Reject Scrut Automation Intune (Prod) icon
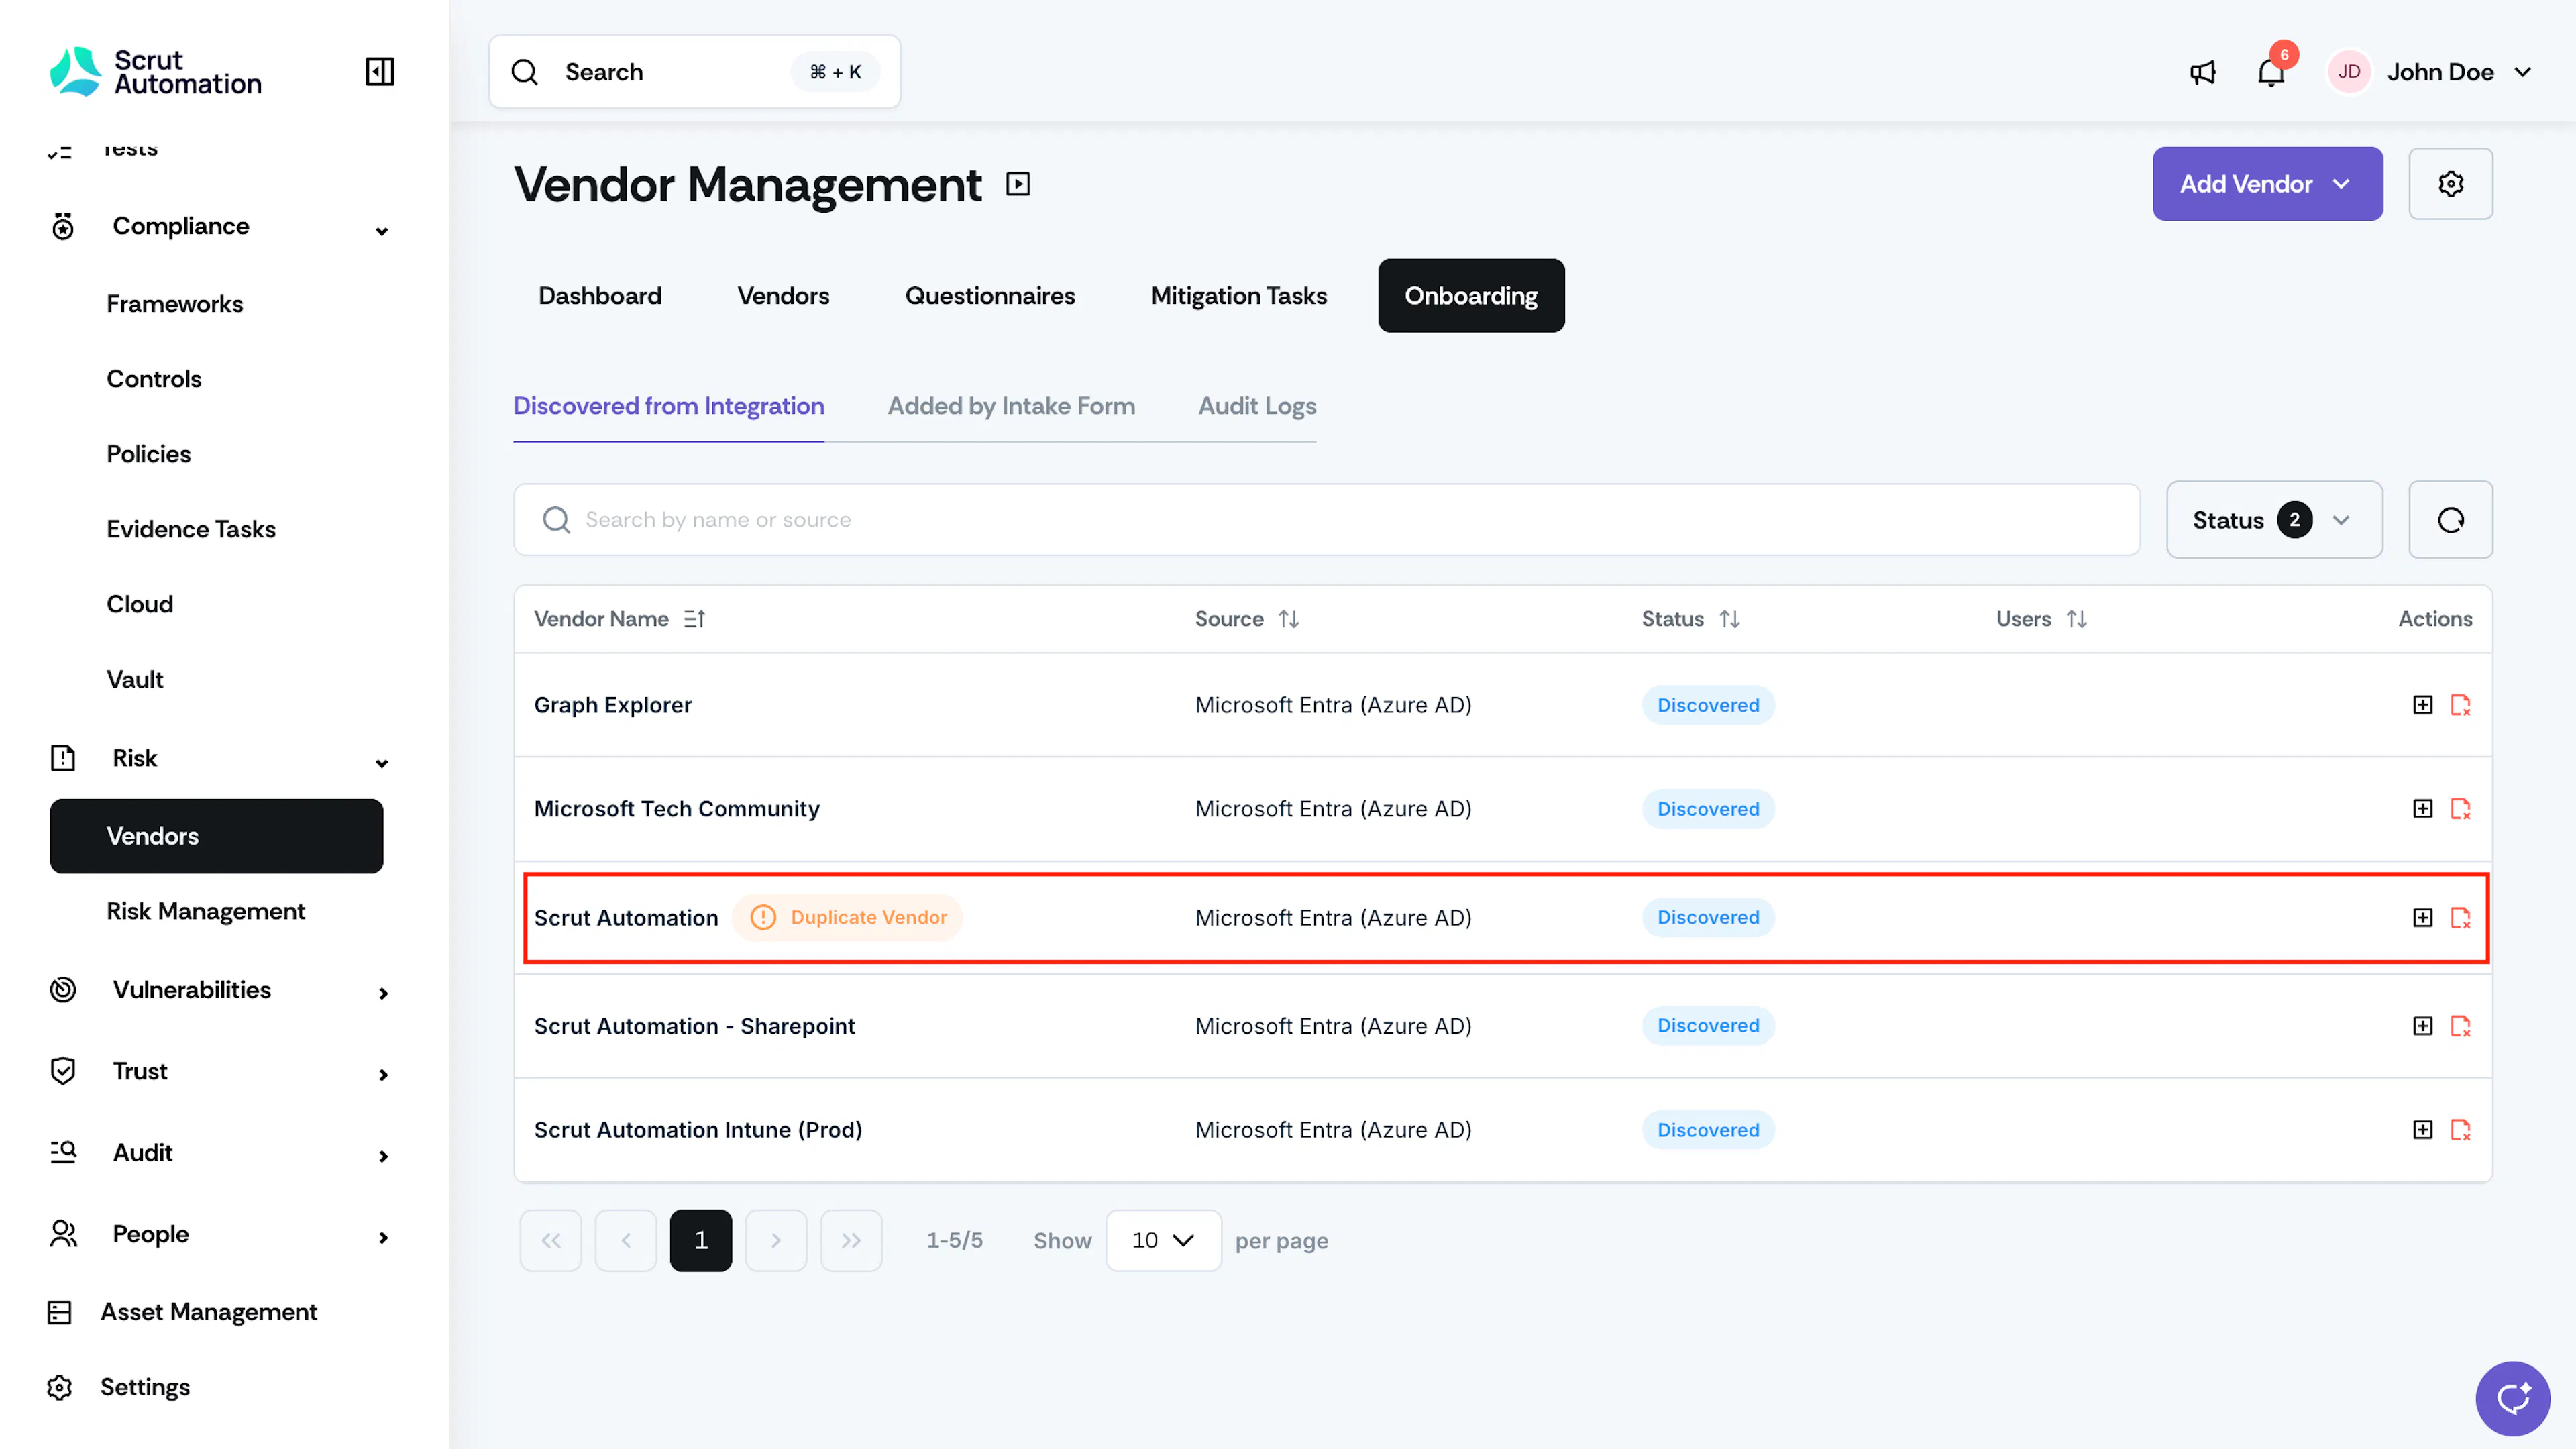2576x1449 pixels. tap(2460, 1130)
